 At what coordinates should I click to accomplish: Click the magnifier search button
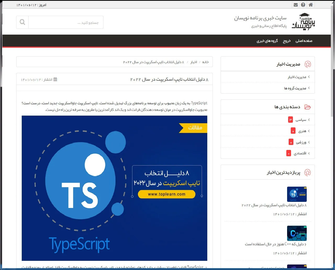(23, 22)
